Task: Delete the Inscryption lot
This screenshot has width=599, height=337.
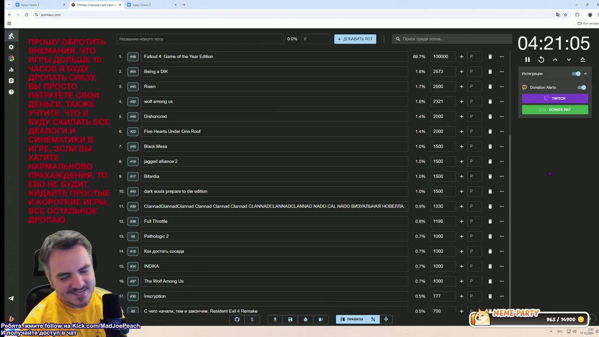Action: (490, 296)
